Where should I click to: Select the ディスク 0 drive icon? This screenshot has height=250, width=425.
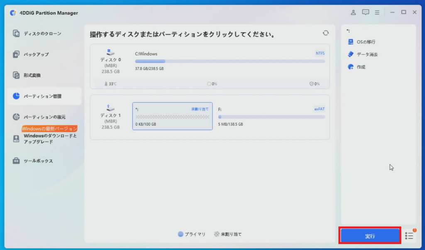pos(111,52)
